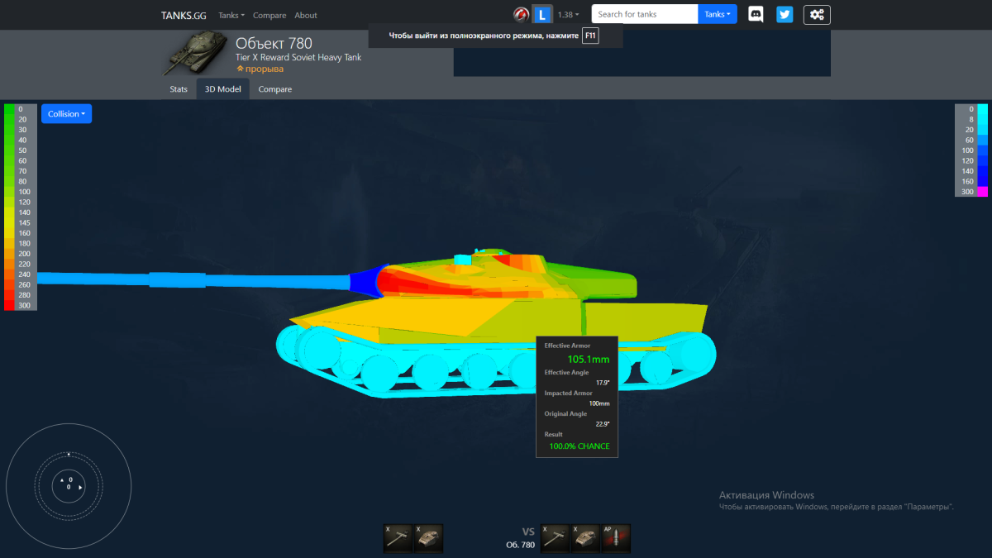
Task: Open the Compare tab below tank name
Action: [275, 89]
